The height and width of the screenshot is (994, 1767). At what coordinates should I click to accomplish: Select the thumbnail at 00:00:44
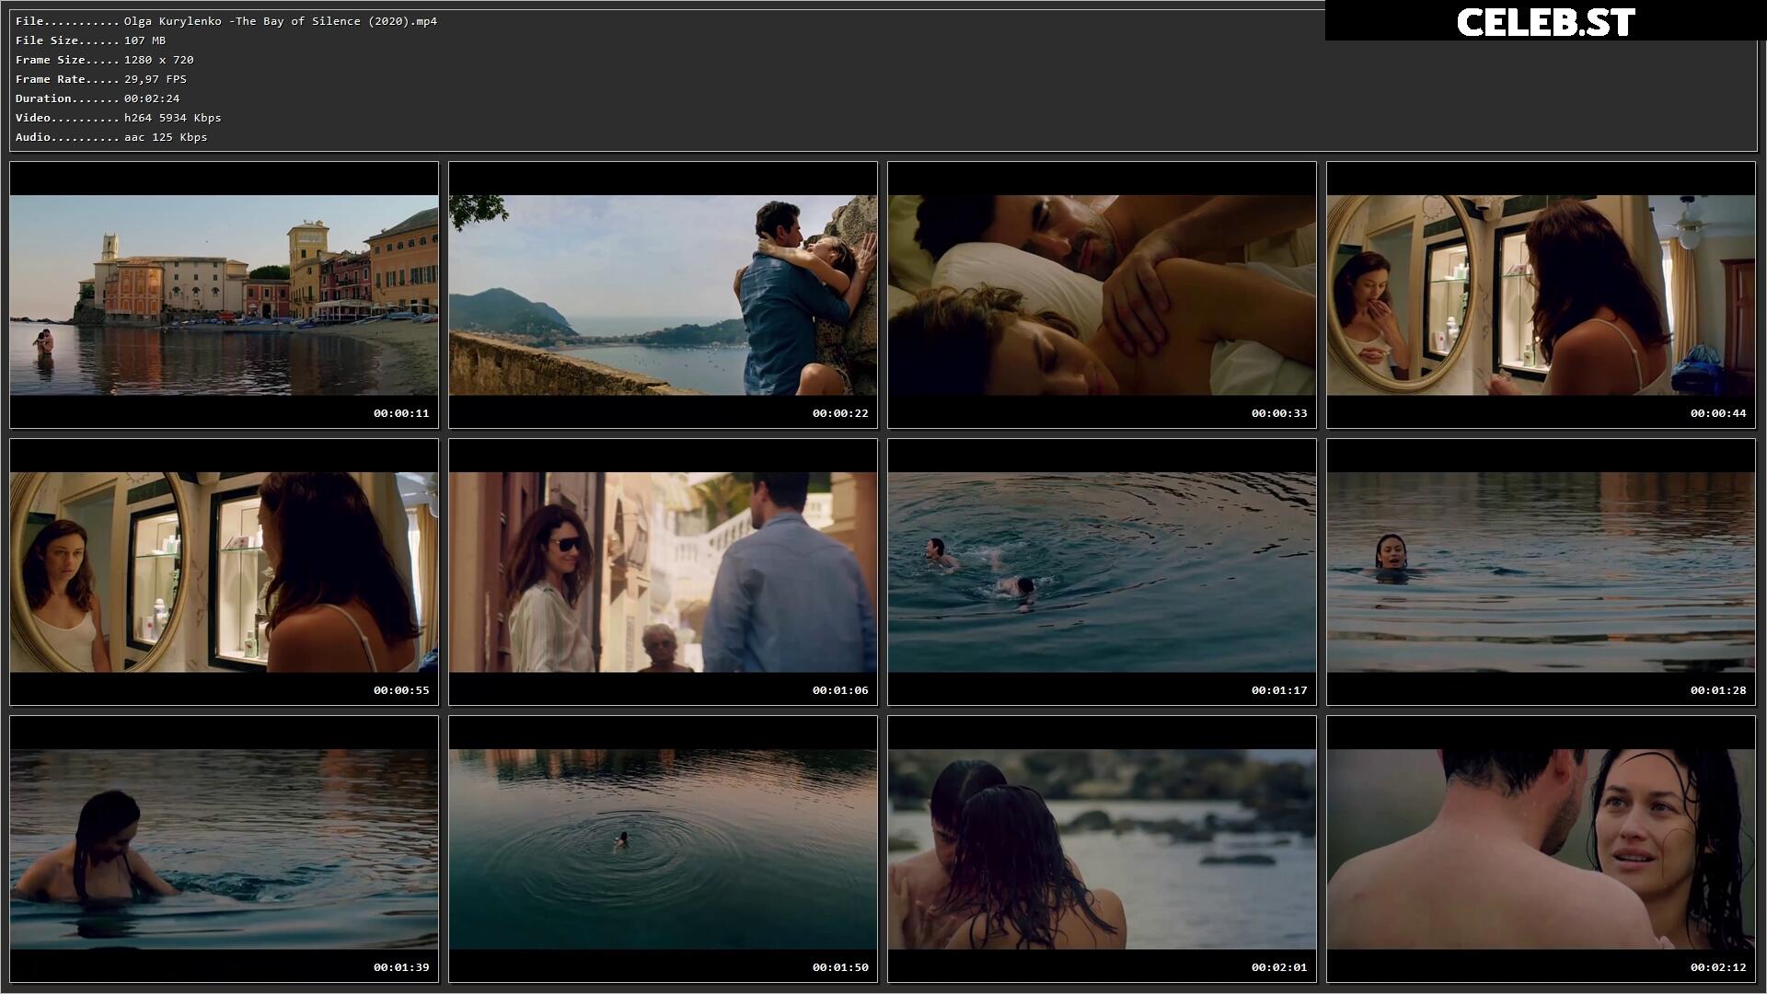pyautogui.click(x=1541, y=295)
